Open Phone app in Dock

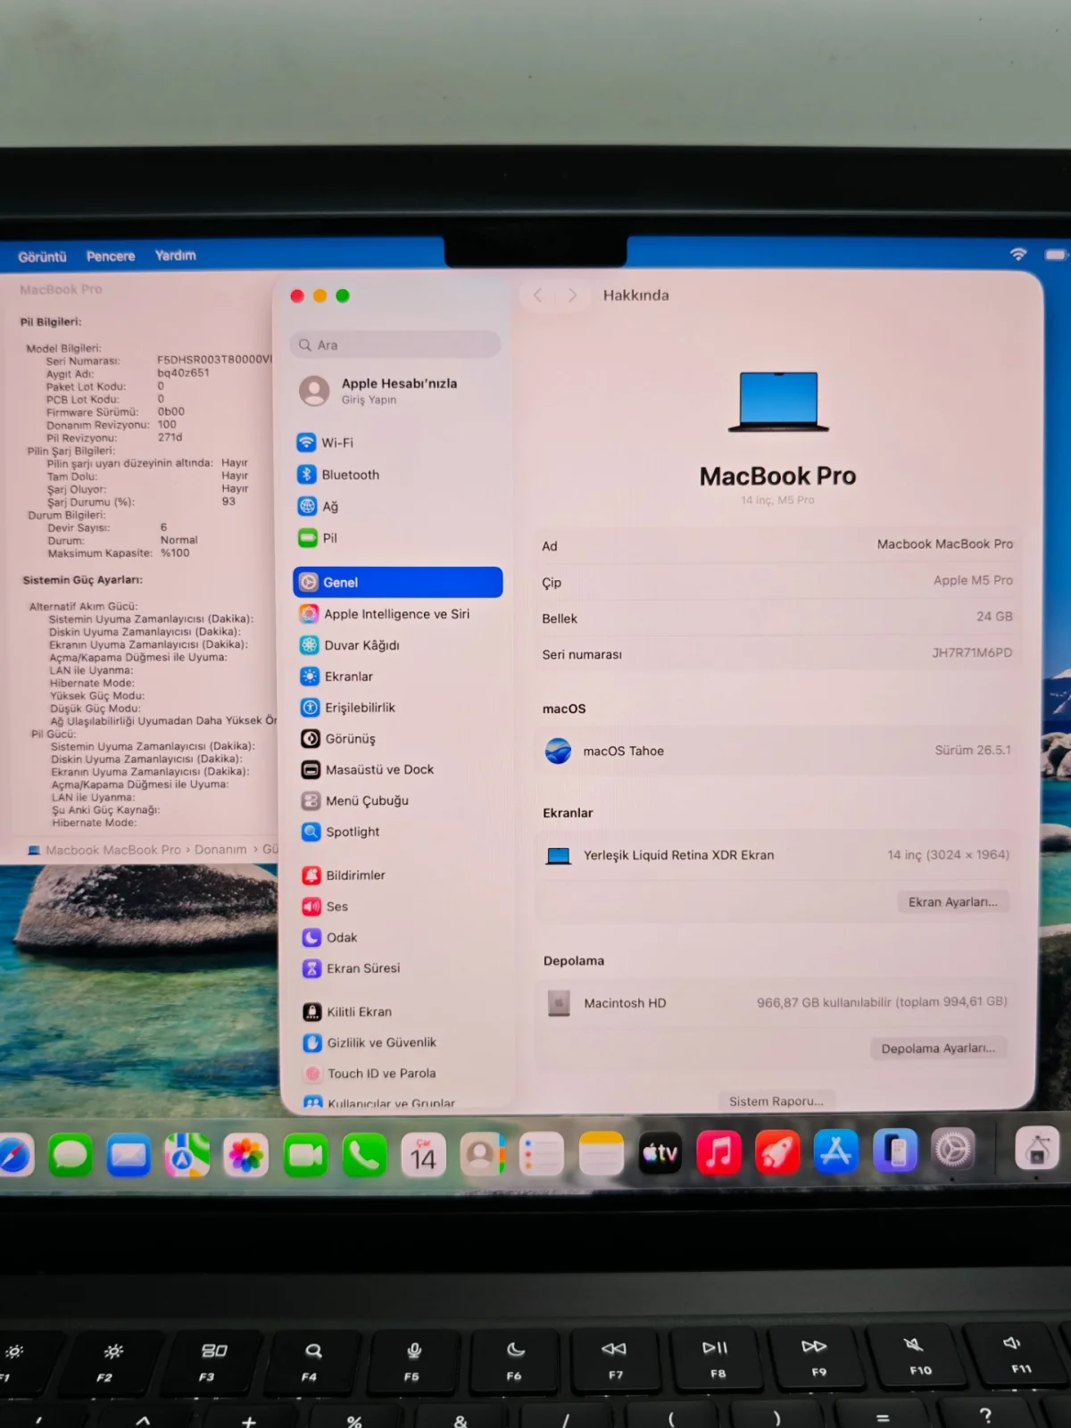pyautogui.click(x=364, y=1156)
